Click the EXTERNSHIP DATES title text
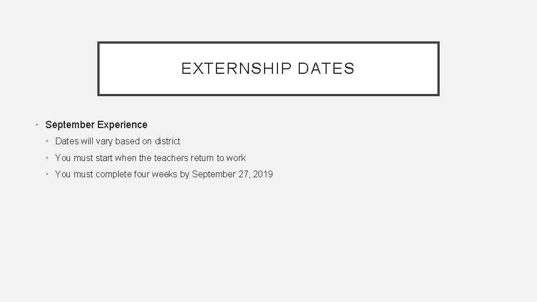The height and width of the screenshot is (302, 537). pyautogui.click(x=268, y=69)
